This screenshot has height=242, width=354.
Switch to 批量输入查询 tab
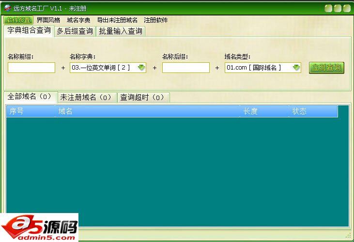coord(120,31)
